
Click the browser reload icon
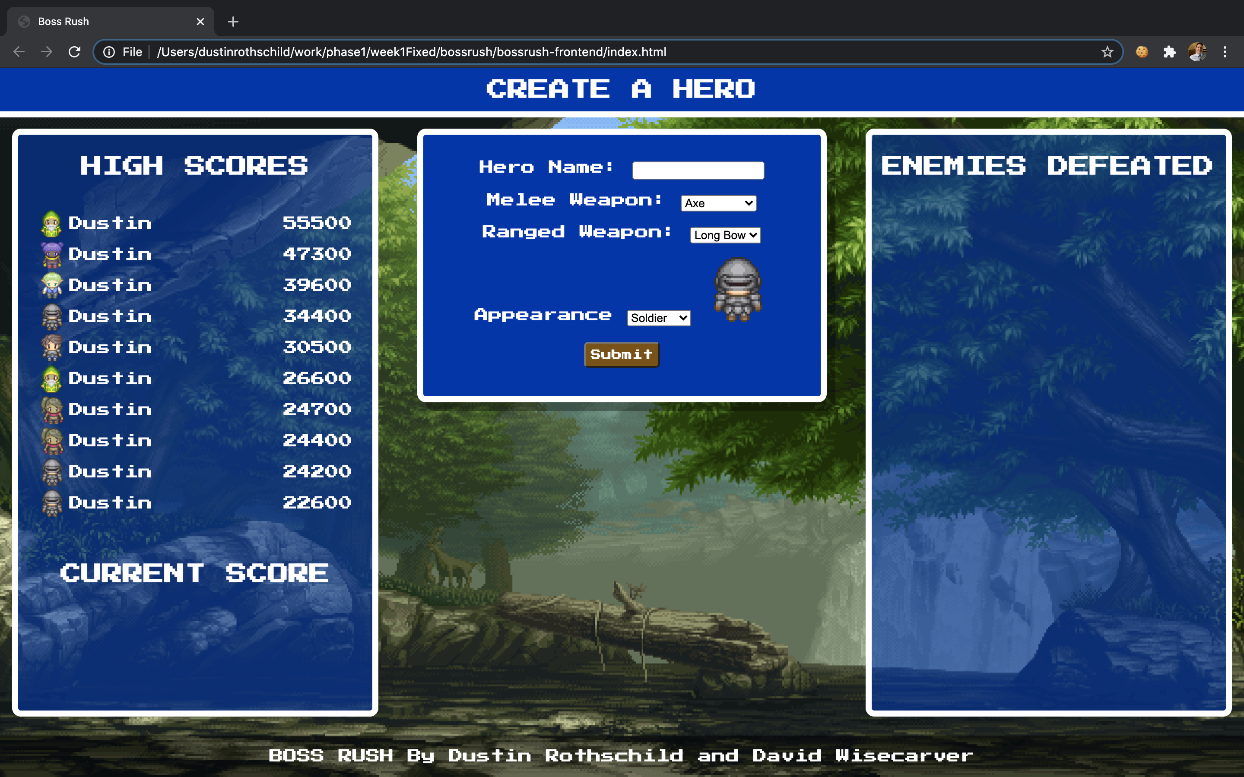click(x=75, y=52)
